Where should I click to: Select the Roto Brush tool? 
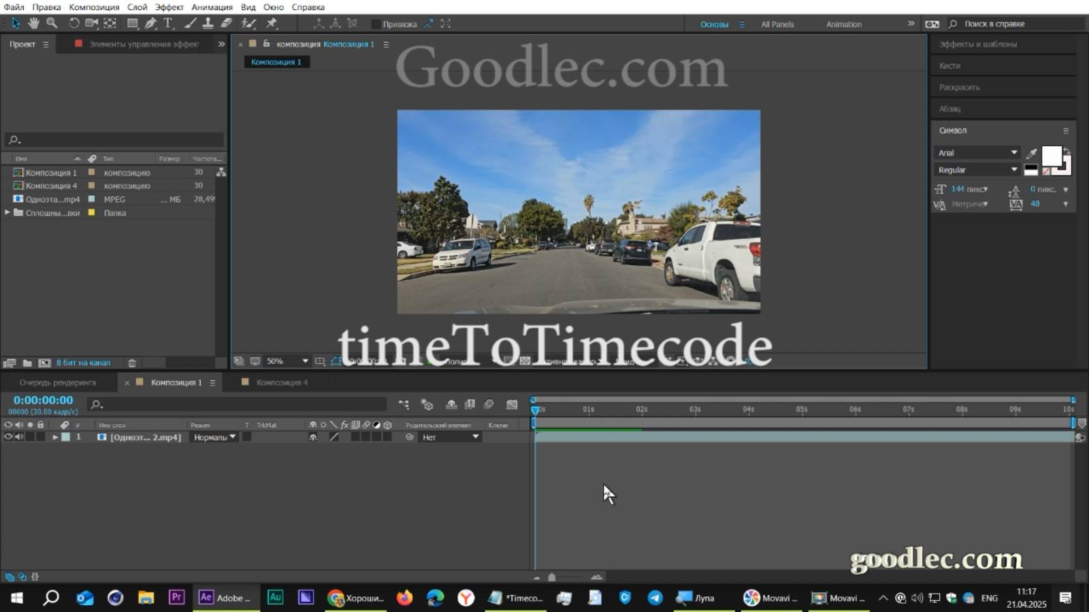click(249, 23)
